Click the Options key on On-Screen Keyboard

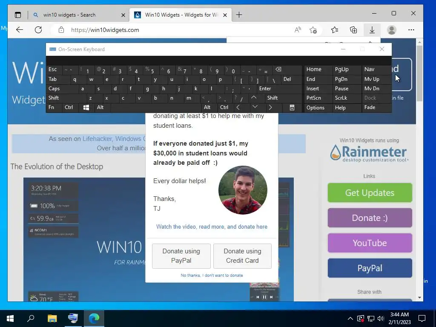point(318,108)
